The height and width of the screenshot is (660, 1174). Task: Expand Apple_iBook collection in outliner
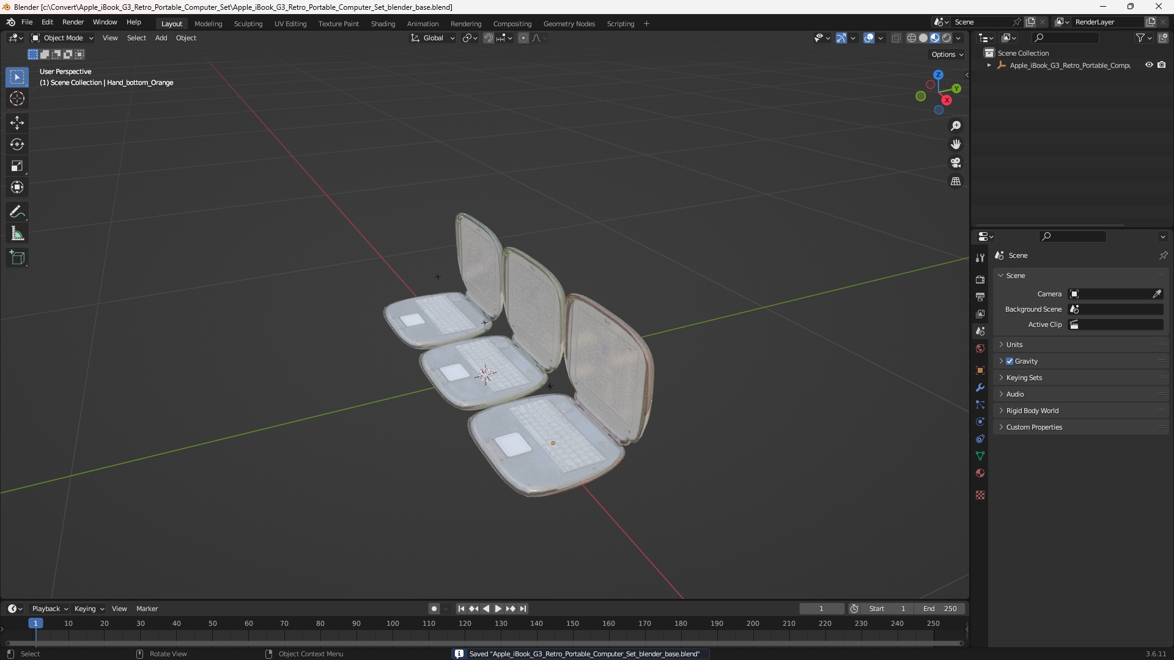(x=989, y=65)
